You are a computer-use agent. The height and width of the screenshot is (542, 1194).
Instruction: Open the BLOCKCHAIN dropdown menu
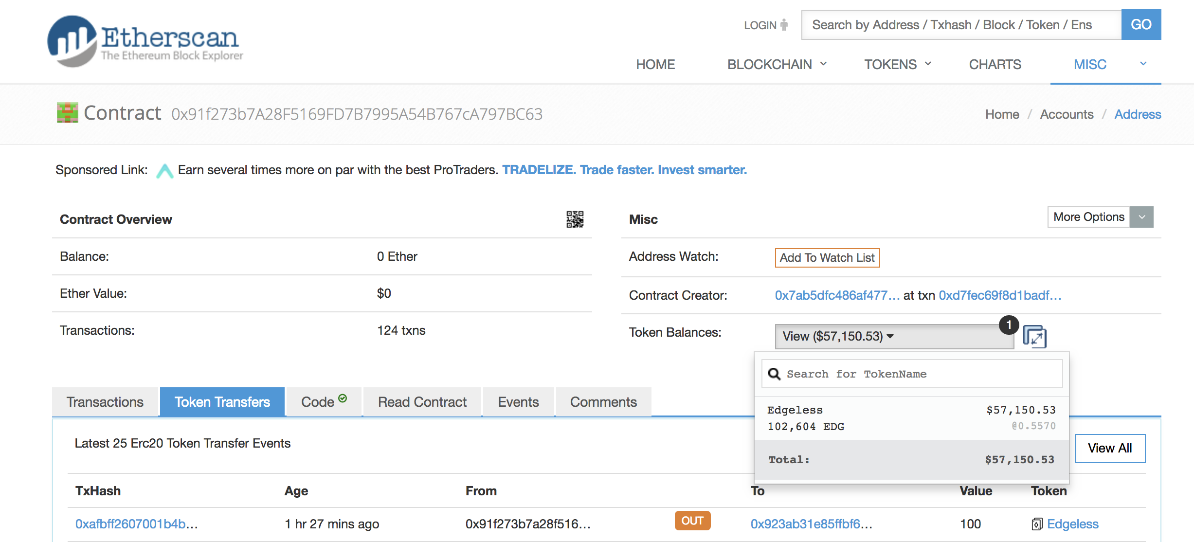777,64
